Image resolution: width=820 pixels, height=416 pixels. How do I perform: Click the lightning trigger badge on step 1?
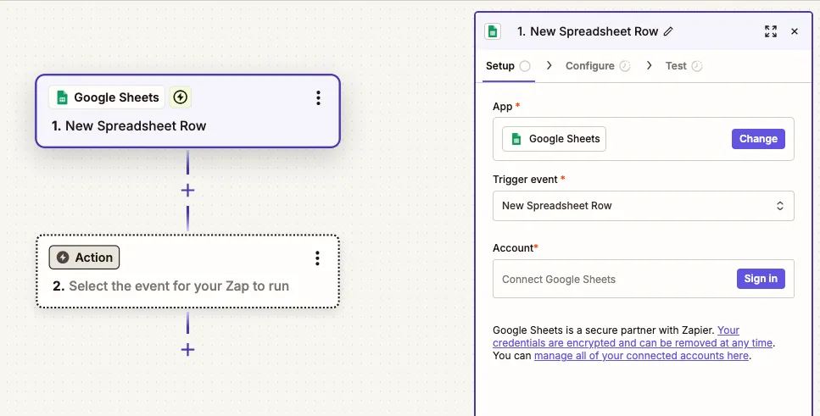coord(181,97)
